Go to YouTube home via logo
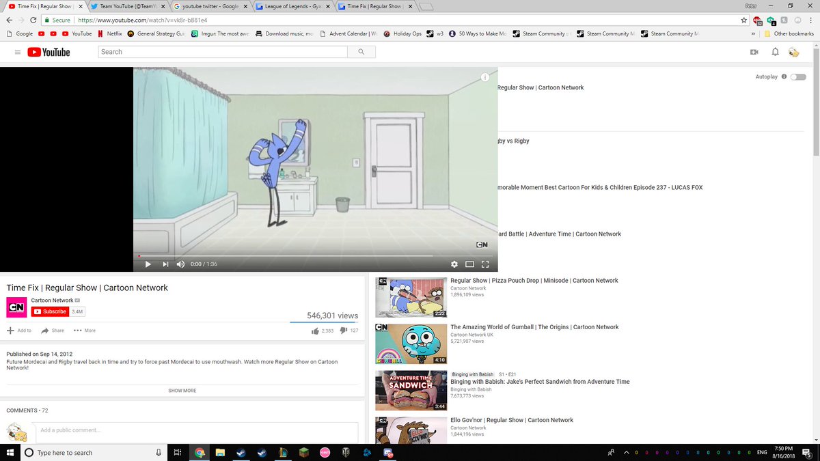820x461 pixels. point(49,52)
